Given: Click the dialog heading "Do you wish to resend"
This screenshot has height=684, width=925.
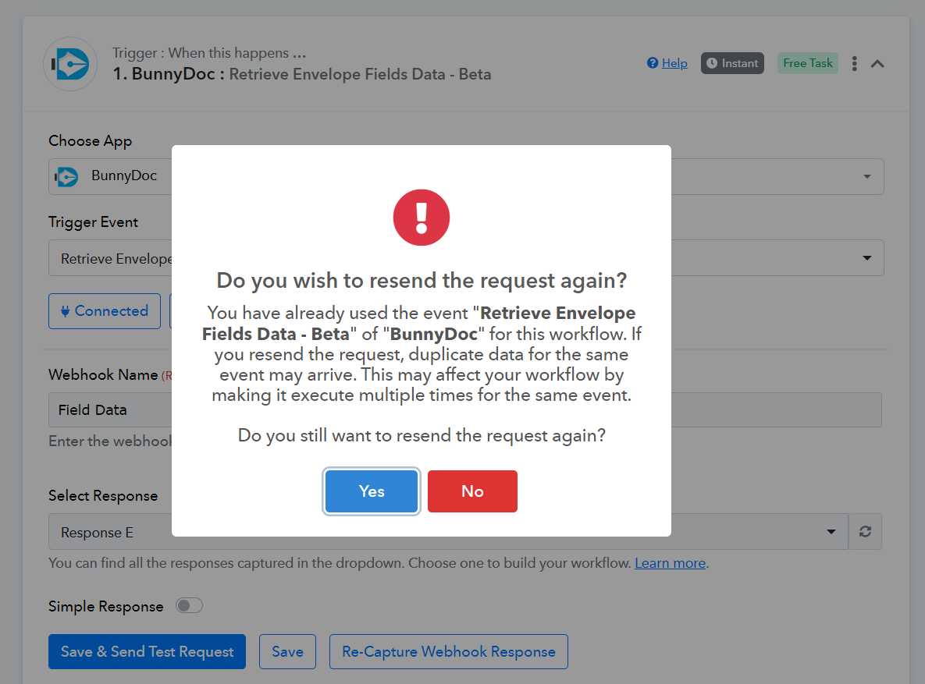Looking at the screenshot, I should pos(422,280).
